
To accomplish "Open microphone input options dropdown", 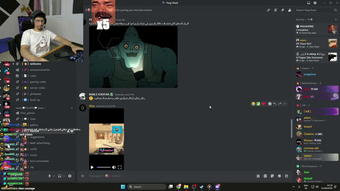I will coord(54,176).
